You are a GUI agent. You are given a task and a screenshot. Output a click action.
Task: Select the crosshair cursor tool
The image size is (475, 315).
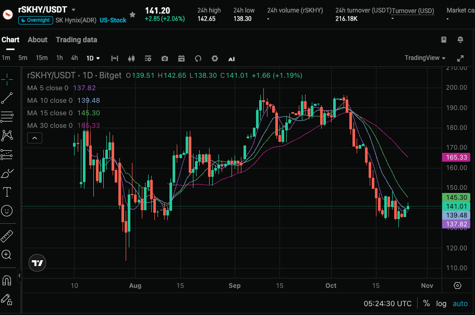click(x=7, y=79)
